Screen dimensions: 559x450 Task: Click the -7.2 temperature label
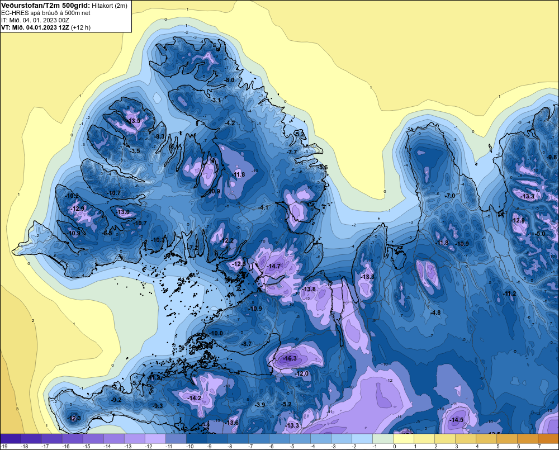(x=193, y=248)
